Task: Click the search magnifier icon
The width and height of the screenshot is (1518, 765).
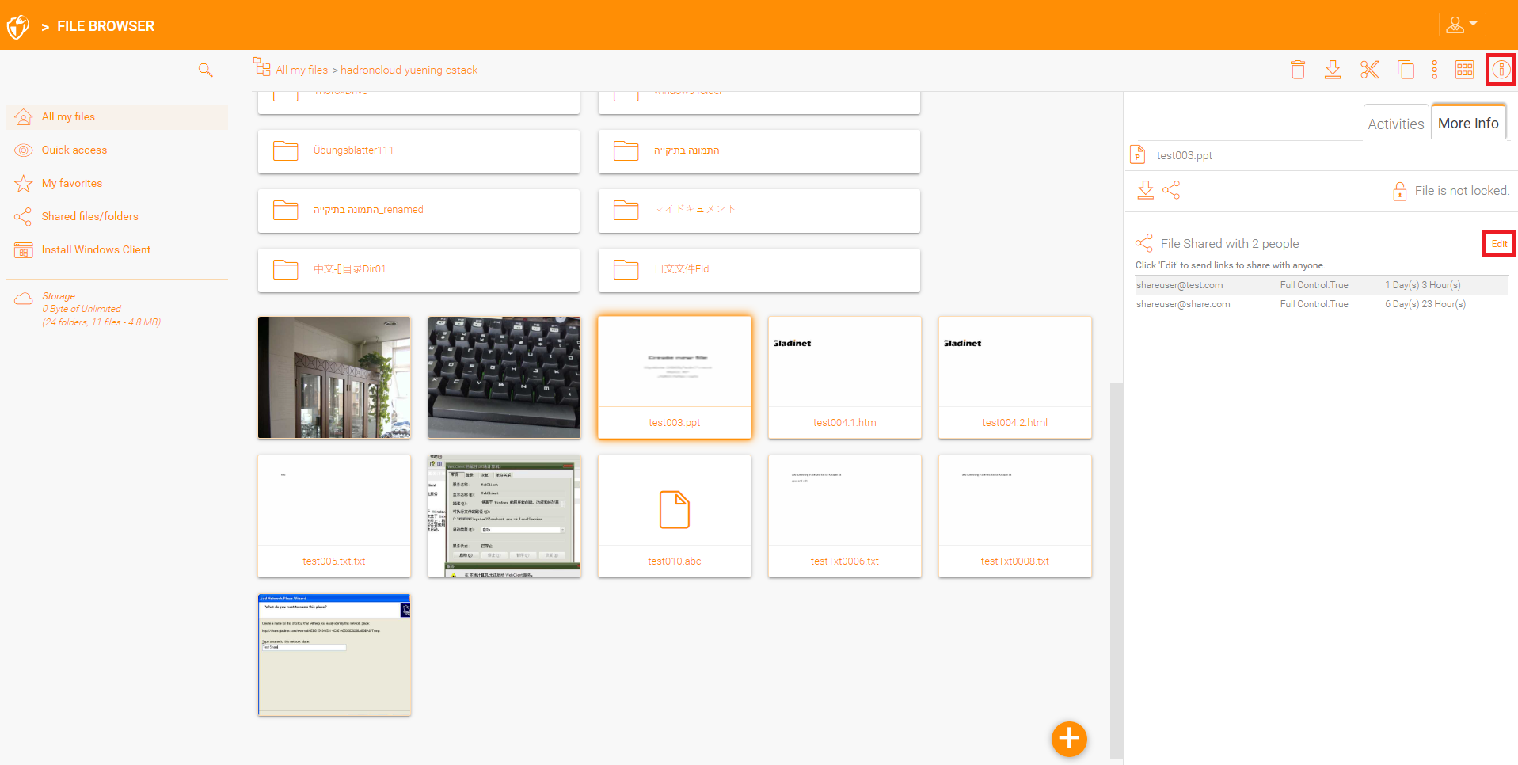Action: pyautogui.click(x=206, y=70)
